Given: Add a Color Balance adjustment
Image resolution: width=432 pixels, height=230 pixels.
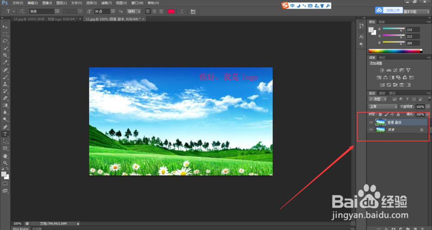Looking at the screenshot, I should coord(385,77).
